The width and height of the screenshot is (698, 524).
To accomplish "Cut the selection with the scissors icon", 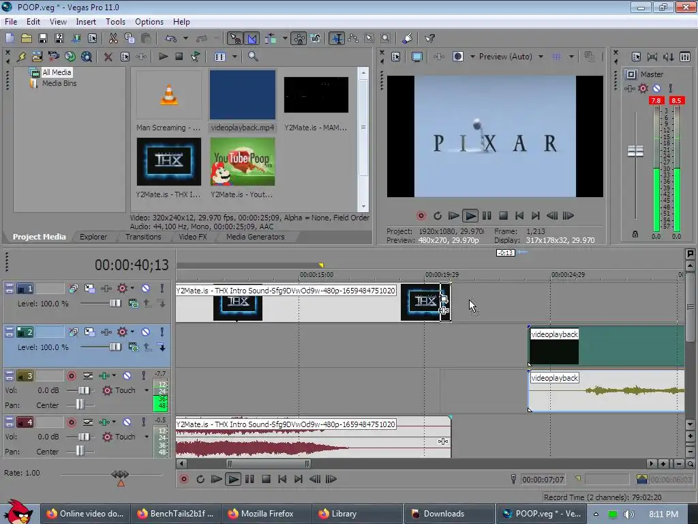I will pos(114,38).
